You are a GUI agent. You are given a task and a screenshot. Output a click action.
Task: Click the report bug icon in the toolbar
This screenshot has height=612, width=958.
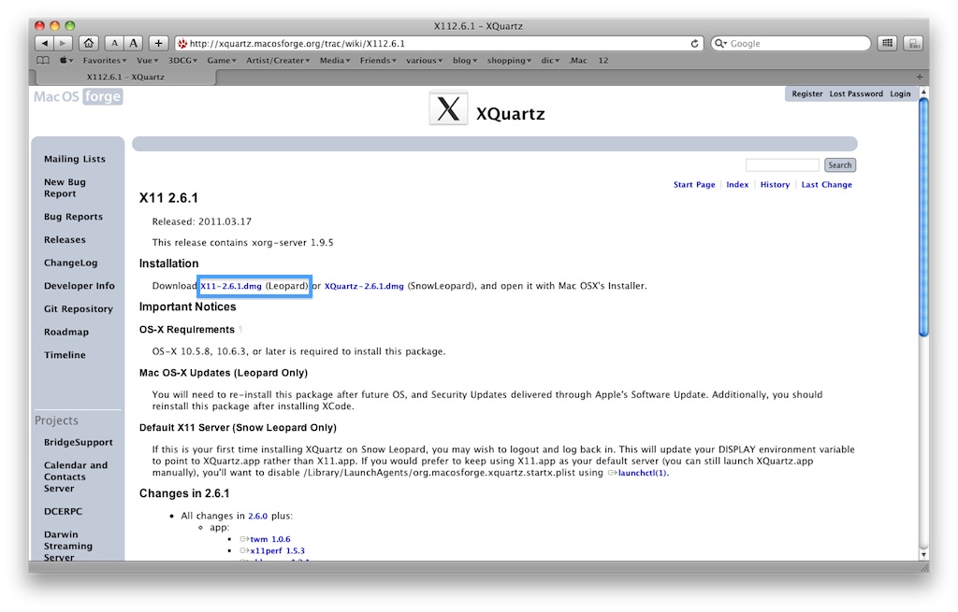912,42
